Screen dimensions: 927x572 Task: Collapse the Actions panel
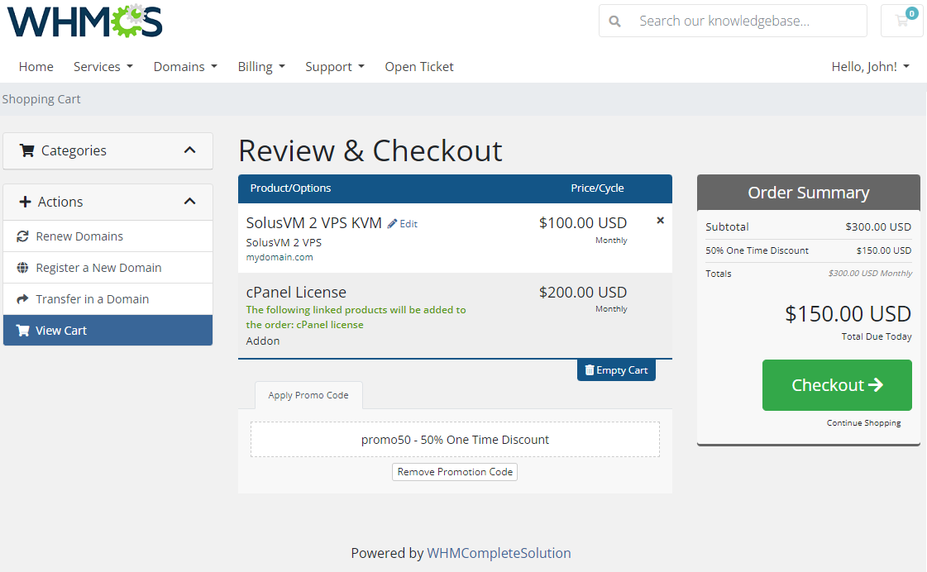189,202
